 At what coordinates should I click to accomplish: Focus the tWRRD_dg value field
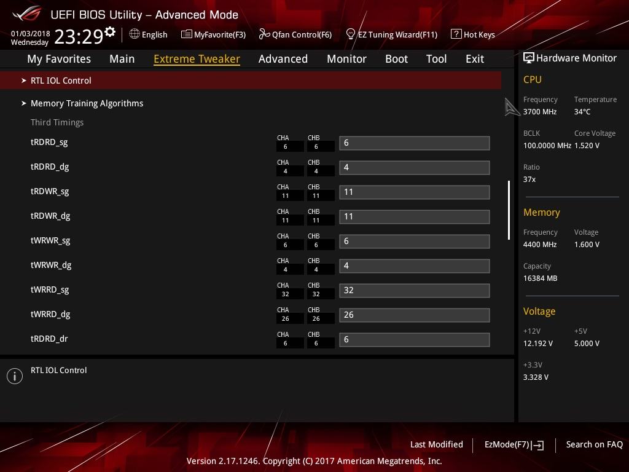click(x=415, y=315)
